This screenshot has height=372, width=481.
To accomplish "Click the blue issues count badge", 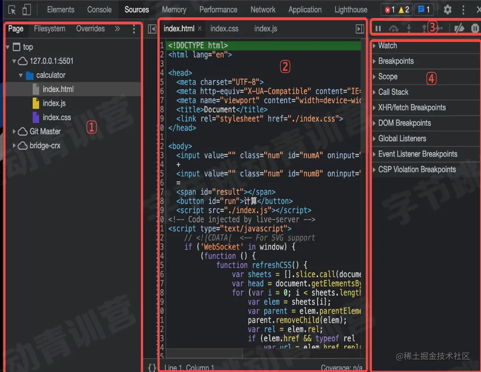I will coord(424,10).
